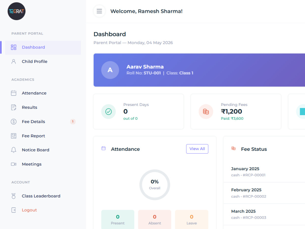Click the Aarav Sharma student name
This screenshot has height=229, width=305.
(145, 67)
